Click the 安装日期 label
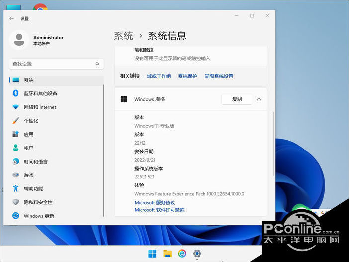 144,151
